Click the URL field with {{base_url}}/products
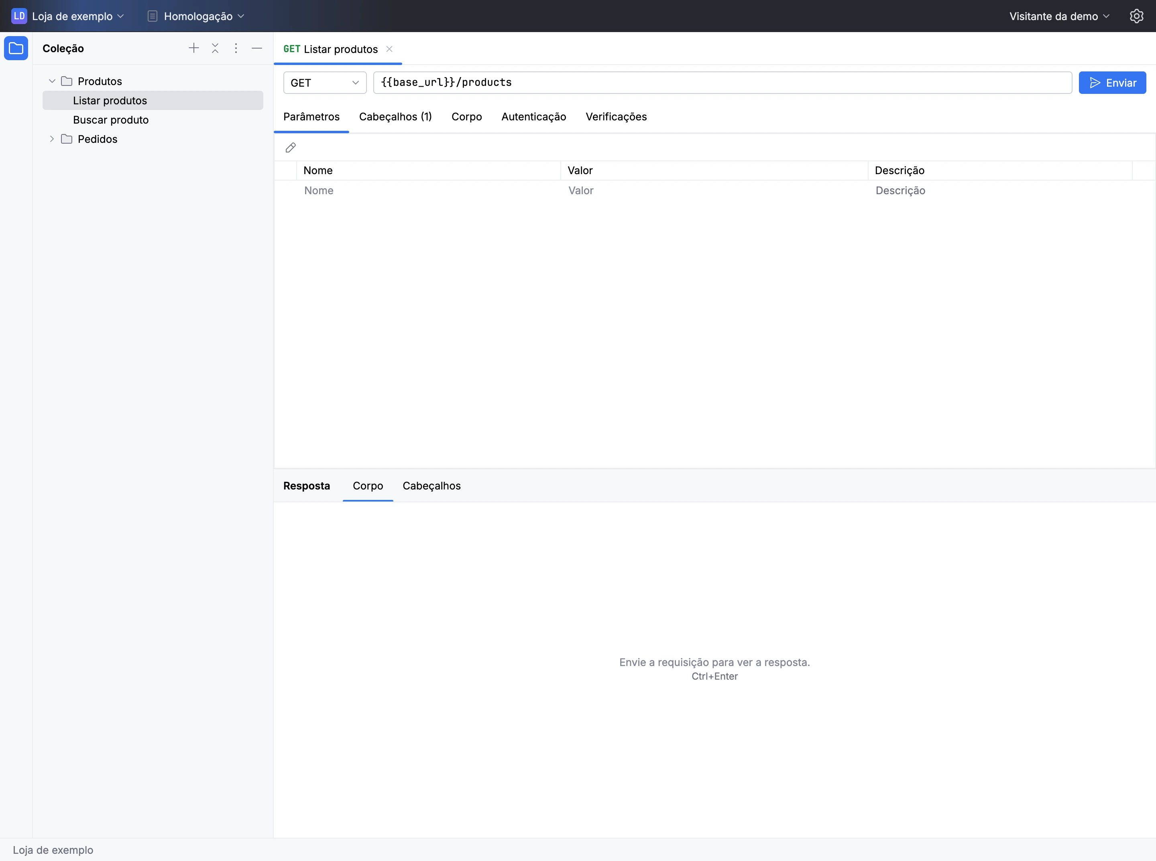The width and height of the screenshot is (1156, 861). (722, 83)
